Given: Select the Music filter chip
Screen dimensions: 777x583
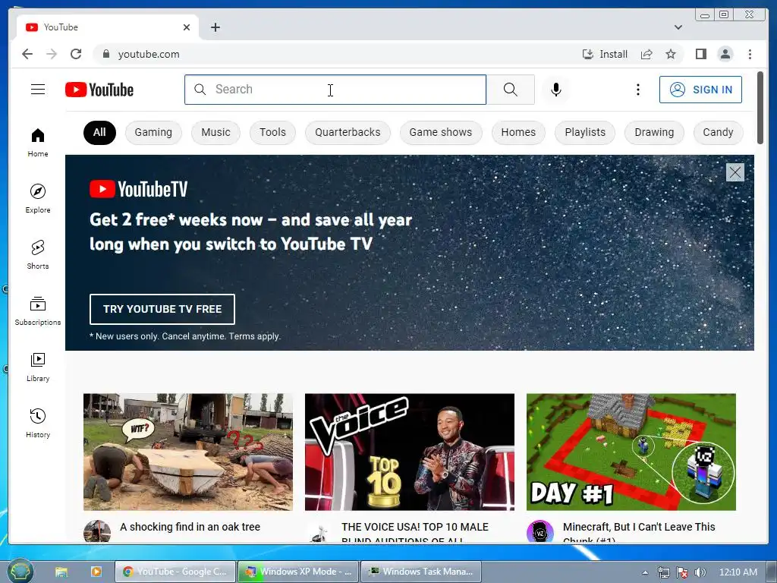Looking at the screenshot, I should pos(215,132).
